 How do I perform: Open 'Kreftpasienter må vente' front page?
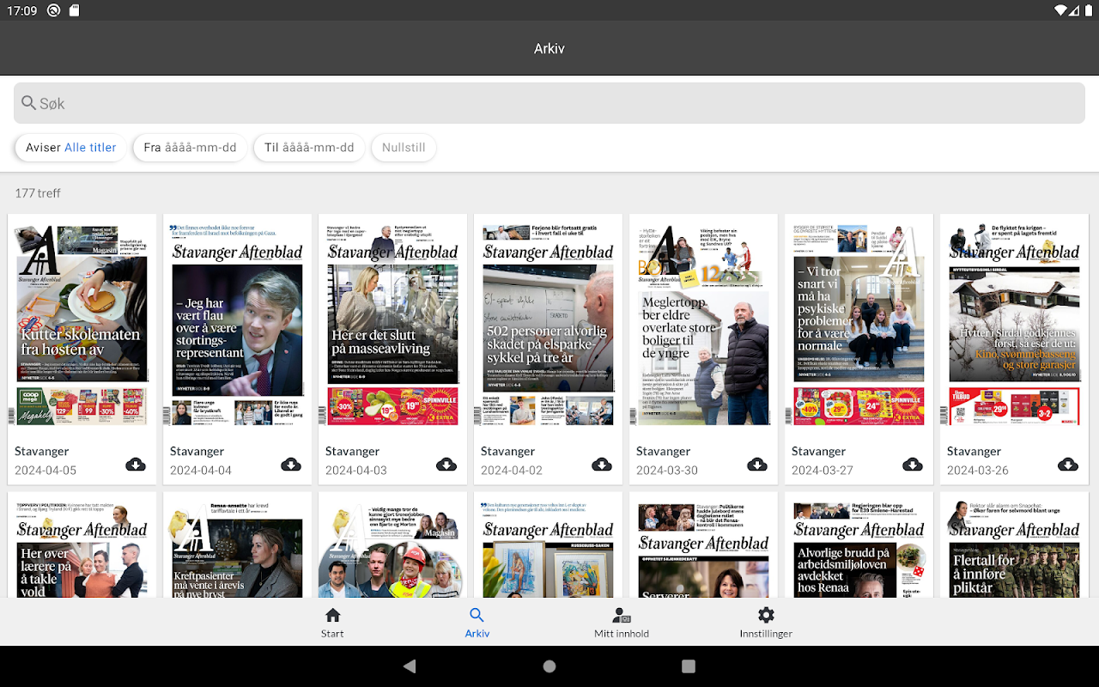(x=238, y=550)
